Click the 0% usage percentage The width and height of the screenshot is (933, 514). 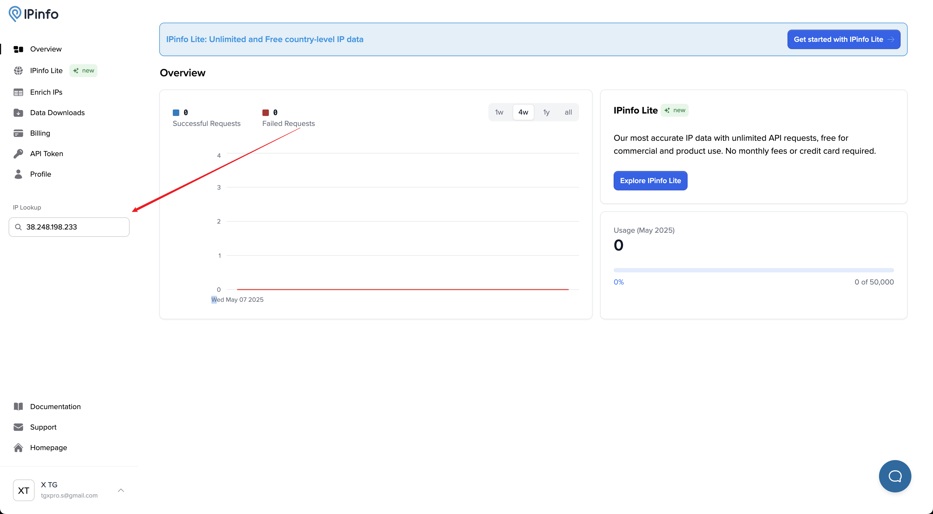pos(618,282)
